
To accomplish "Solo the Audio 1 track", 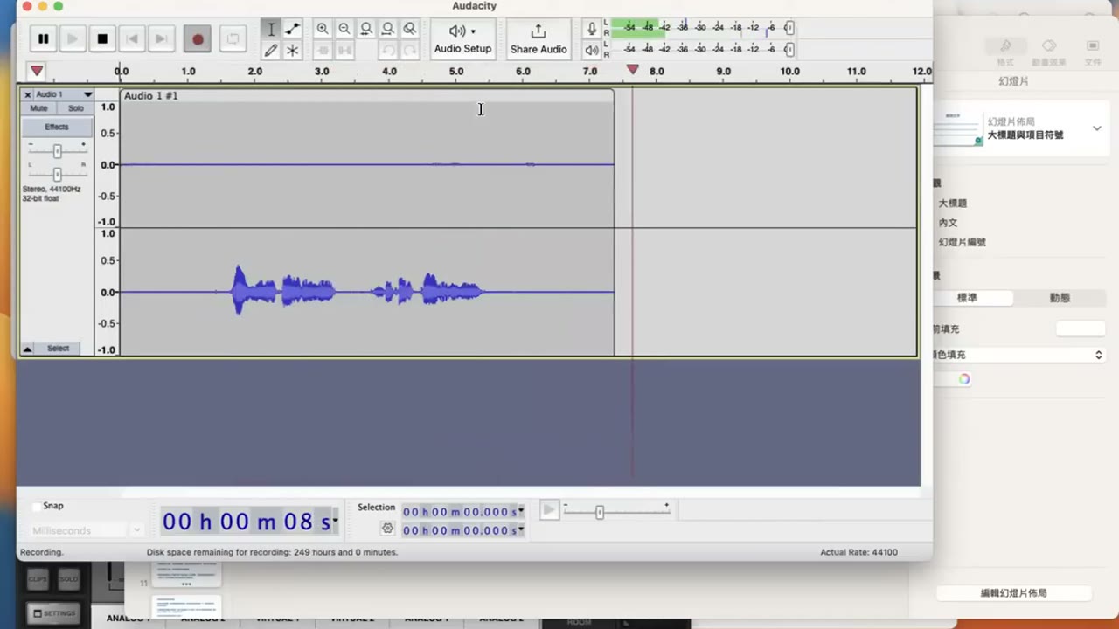I will 76,108.
